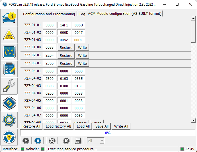Edit the 0103 field in 727-04-02
197x152 pixels.
click(64, 78)
